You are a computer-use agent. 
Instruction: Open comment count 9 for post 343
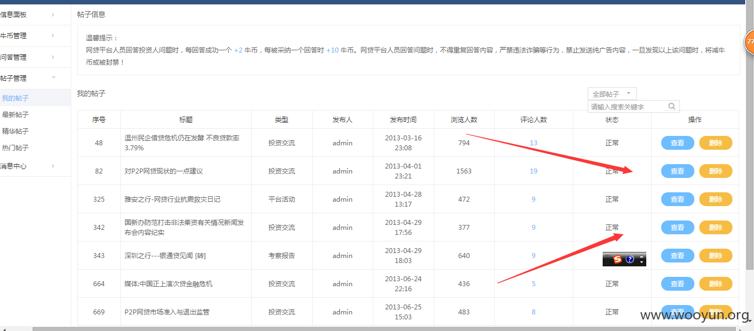click(534, 256)
